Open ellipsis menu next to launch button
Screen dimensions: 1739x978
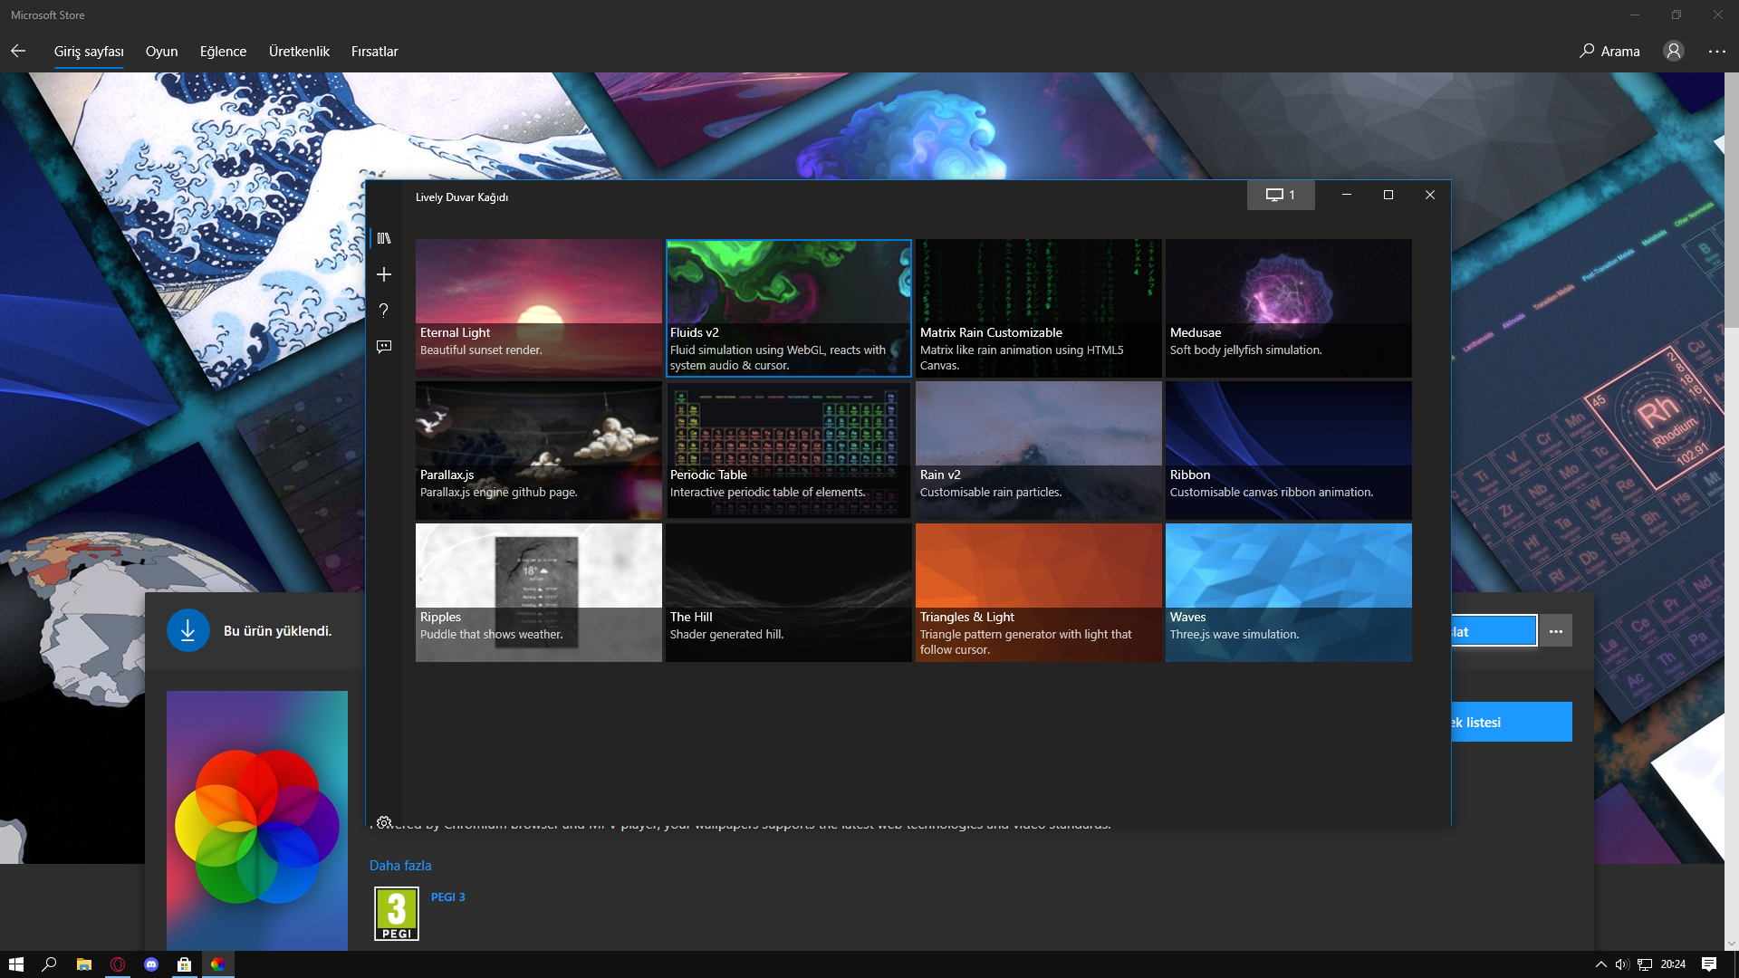pos(1556,631)
